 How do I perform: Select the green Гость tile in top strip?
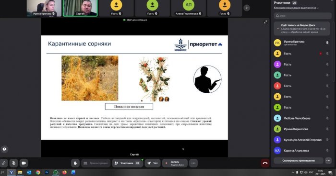[x=152, y=8]
